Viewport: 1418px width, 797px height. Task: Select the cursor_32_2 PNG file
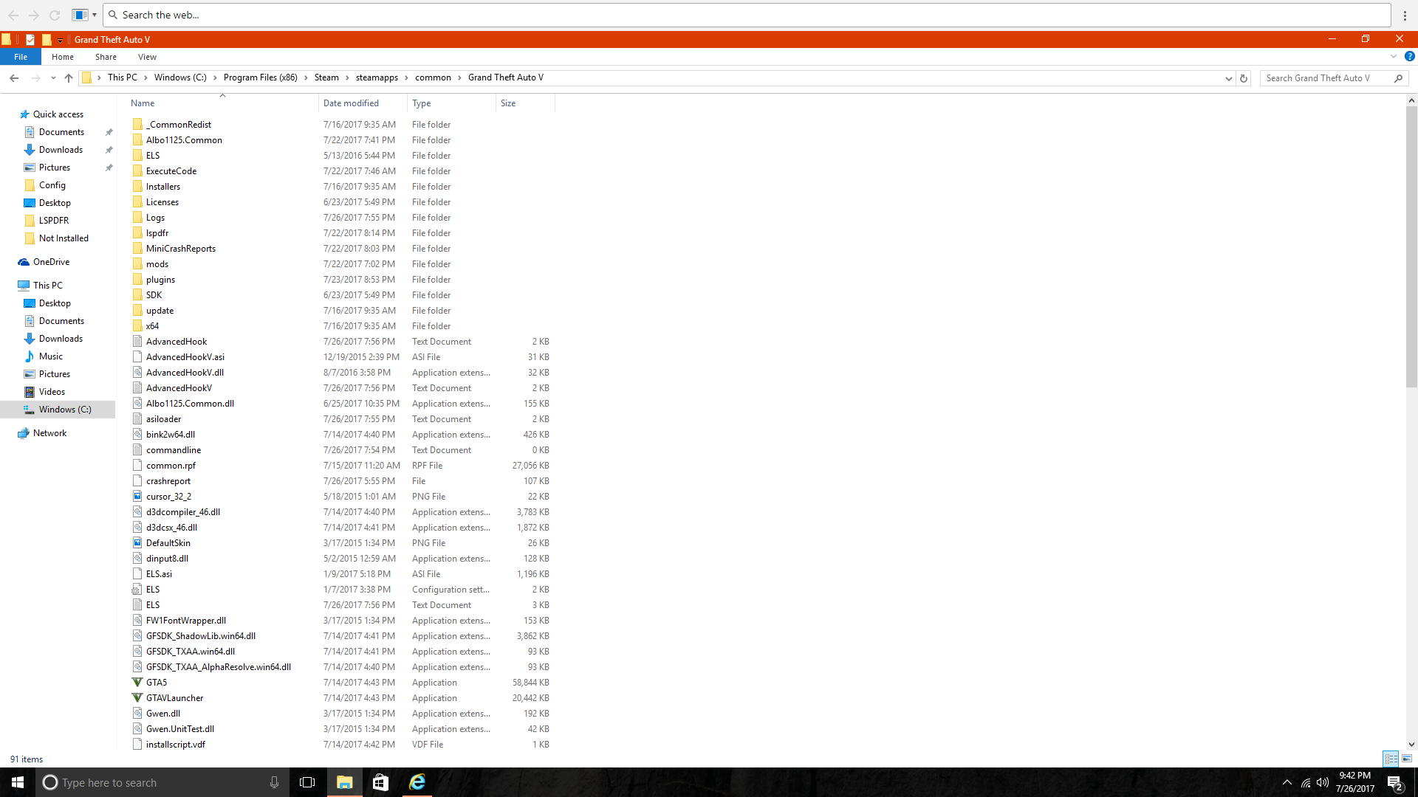click(168, 497)
